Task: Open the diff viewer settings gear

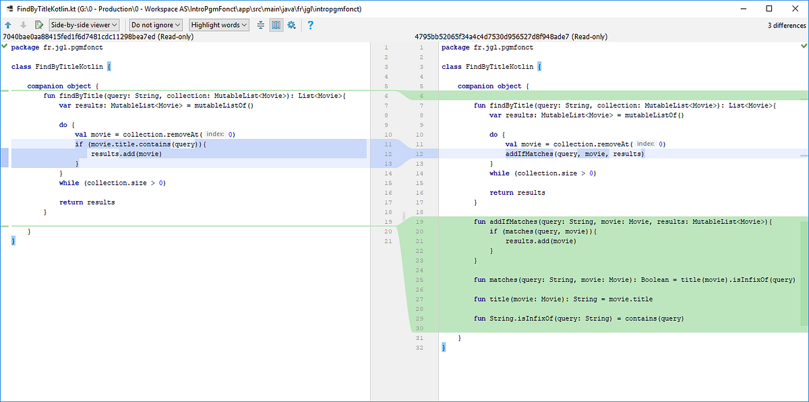Action: click(x=293, y=25)
